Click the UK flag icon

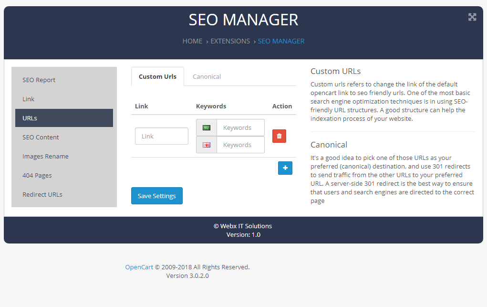pos(207,145)
